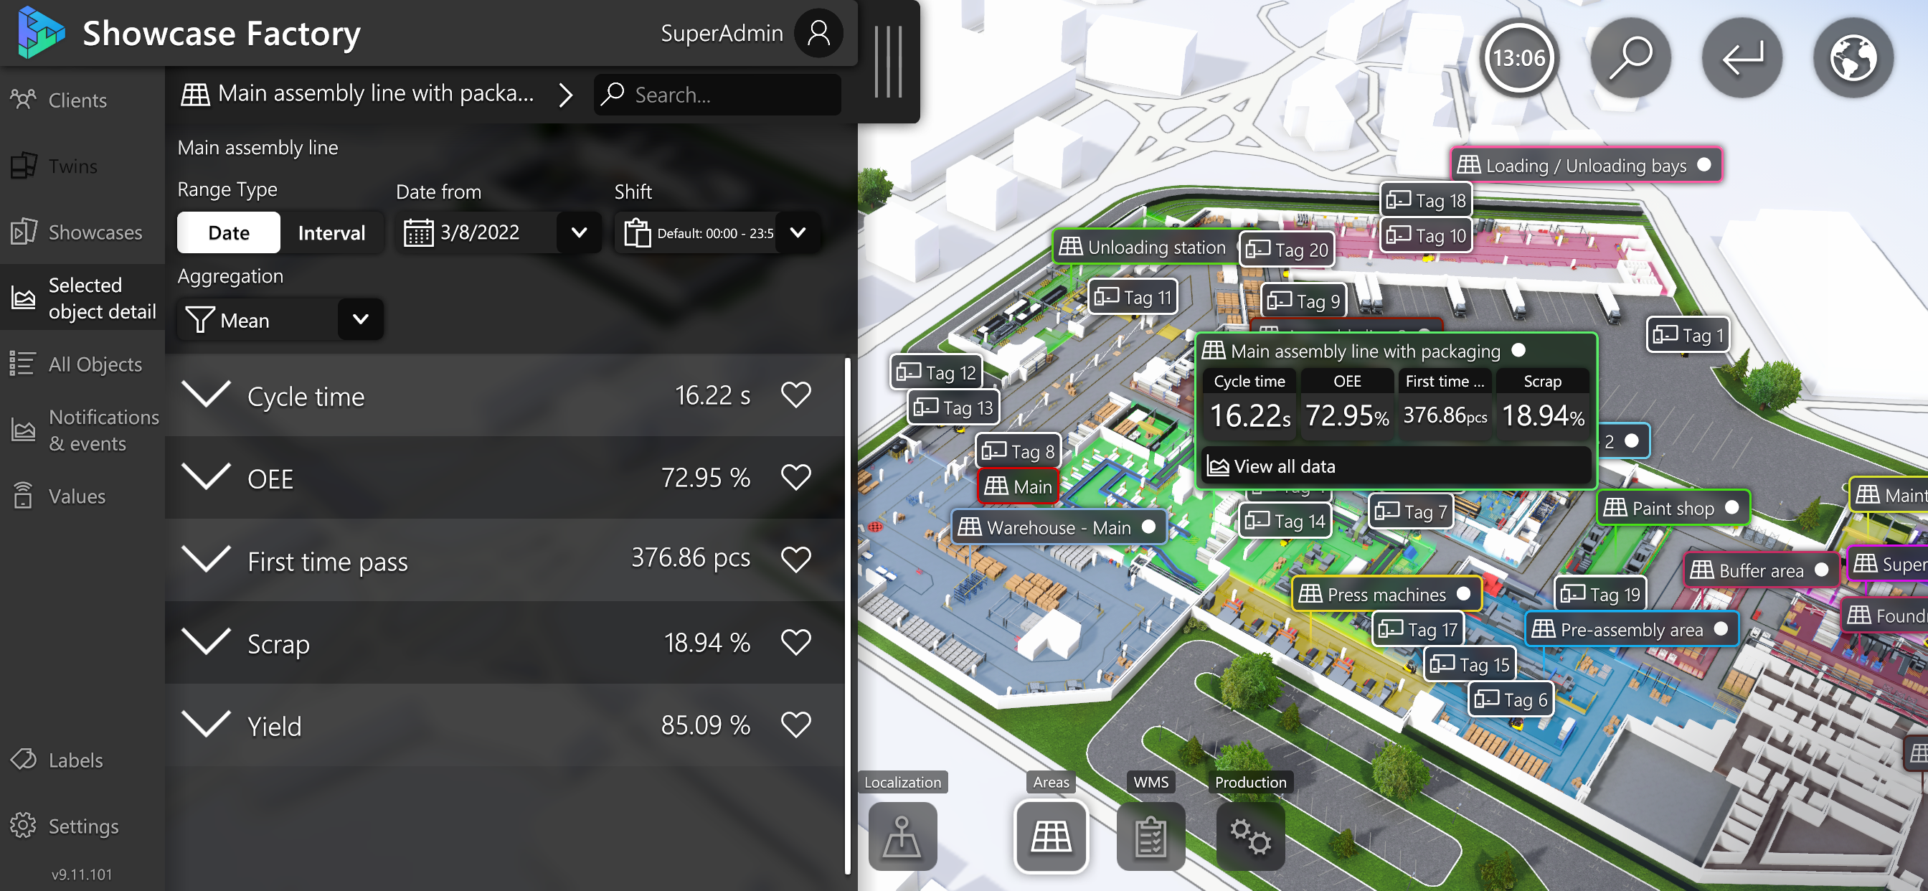
Task: Open the Aggregation Mean dropdown
Action: click(x=360, y=320)
